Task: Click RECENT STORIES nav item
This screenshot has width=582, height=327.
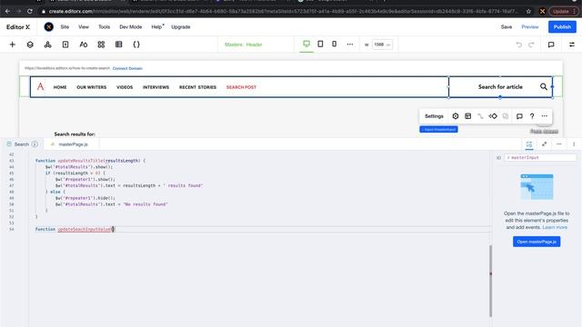Action: (197, 87)
